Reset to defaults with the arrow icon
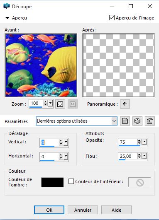The image size is (159, 220). coord(150,121)
